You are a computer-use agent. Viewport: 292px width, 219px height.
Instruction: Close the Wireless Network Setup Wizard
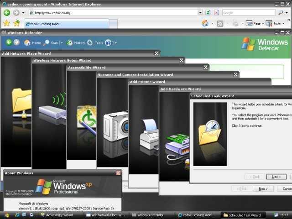point(182,60)
